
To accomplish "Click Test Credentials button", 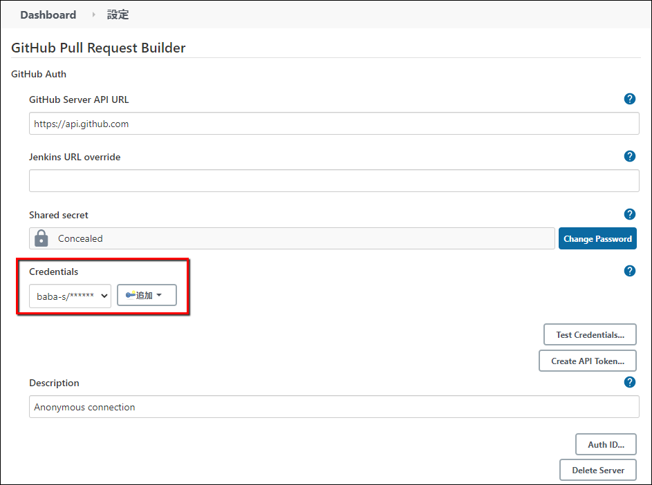I will tap(590, 334).
